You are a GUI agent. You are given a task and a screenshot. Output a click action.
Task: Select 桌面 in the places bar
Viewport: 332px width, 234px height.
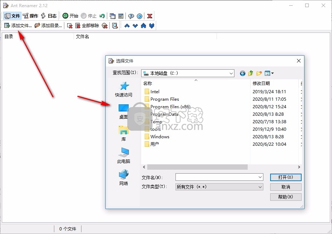click(124, 111)
